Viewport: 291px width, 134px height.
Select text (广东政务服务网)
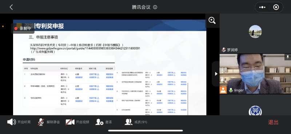[43, 52]
